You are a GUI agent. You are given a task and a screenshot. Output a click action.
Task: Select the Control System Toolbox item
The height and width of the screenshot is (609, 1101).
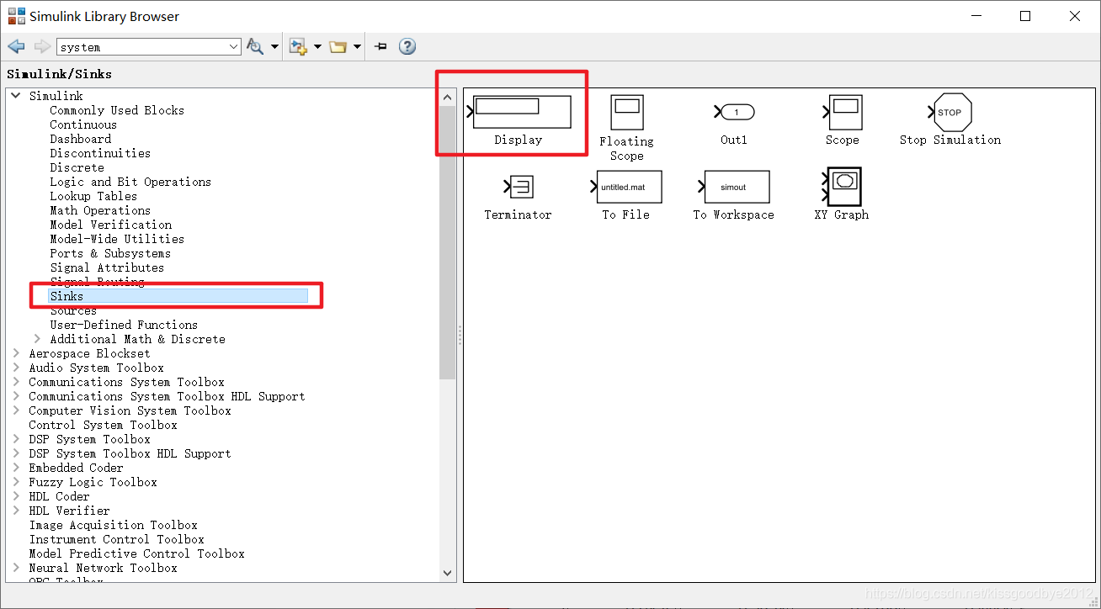click(x=103, y=425)
